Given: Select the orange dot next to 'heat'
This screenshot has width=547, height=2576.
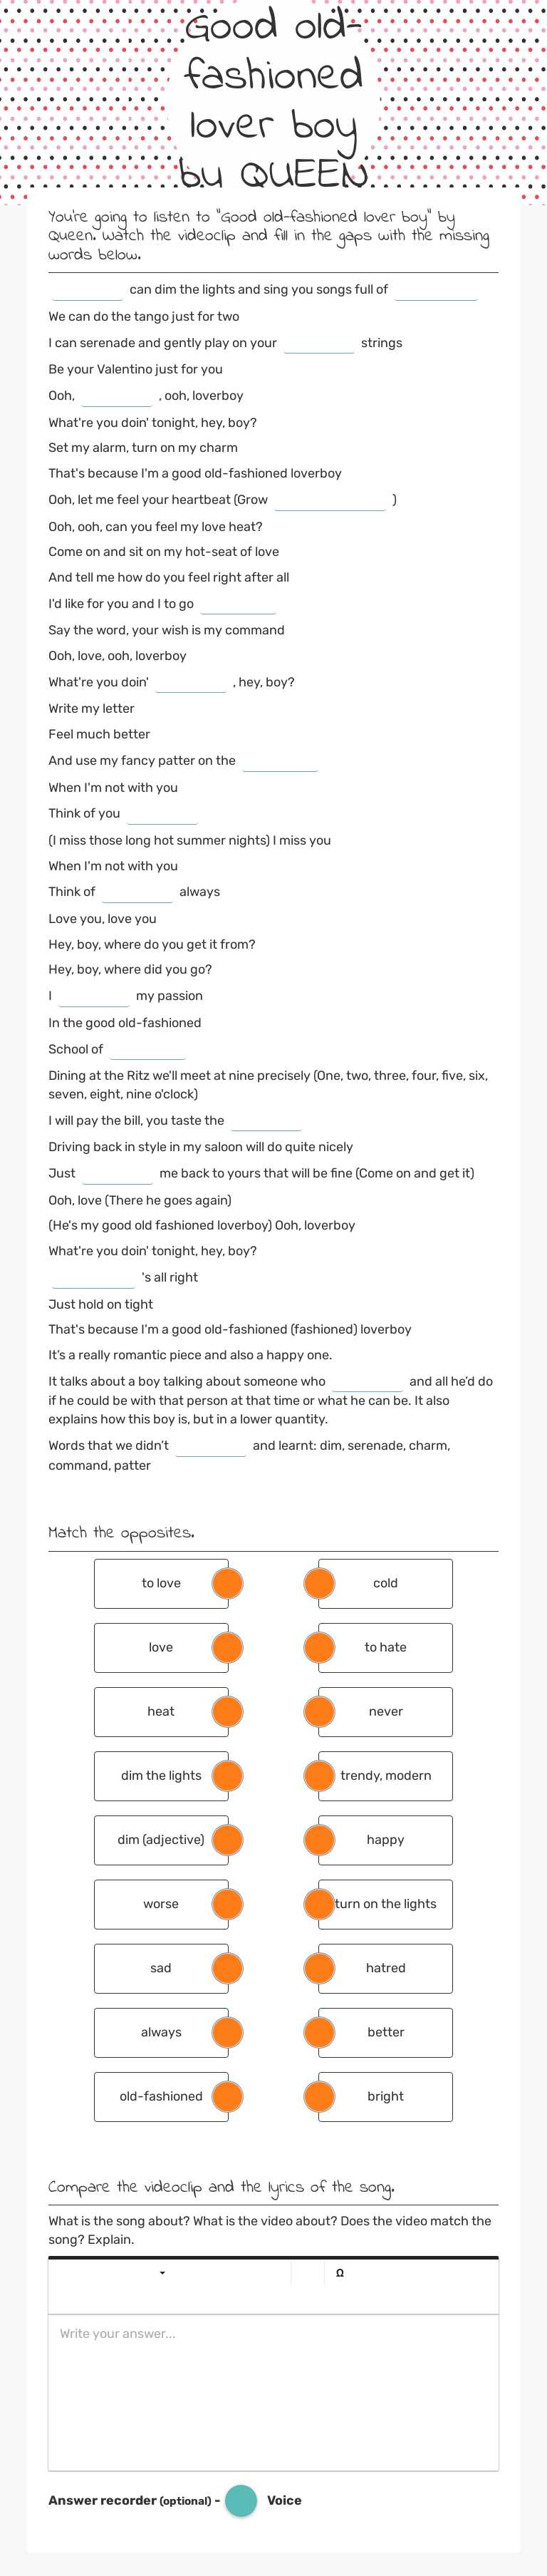Looking at the screenshot, I should 227,1711.
